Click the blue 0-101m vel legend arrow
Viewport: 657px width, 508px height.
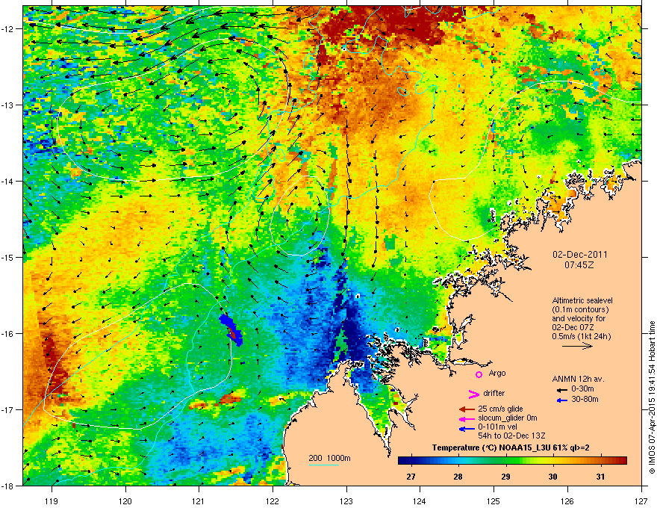[x=467, y=429]
